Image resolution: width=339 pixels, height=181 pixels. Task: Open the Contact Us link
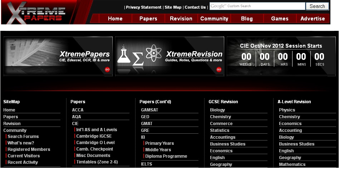coord(195,7)
